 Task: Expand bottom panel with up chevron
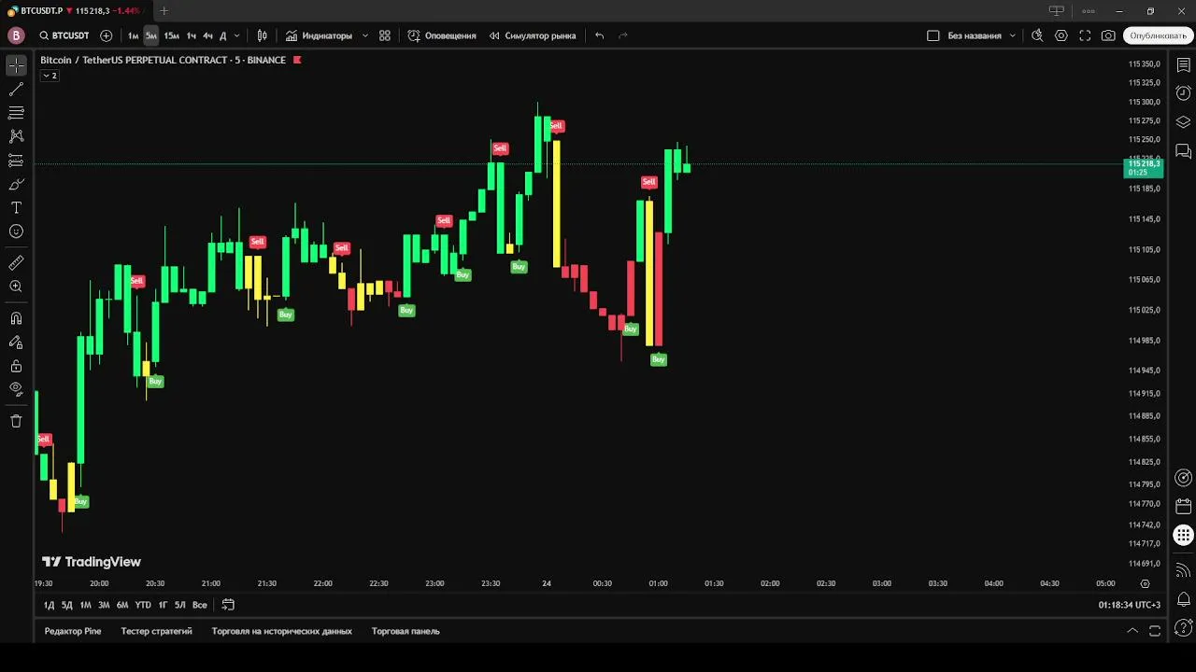tap(1132, 631)
